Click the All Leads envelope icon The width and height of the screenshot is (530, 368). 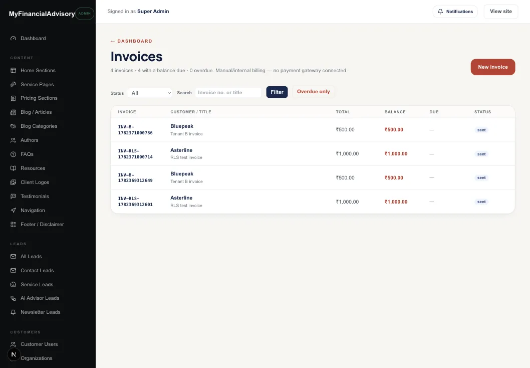pos(13,256)
